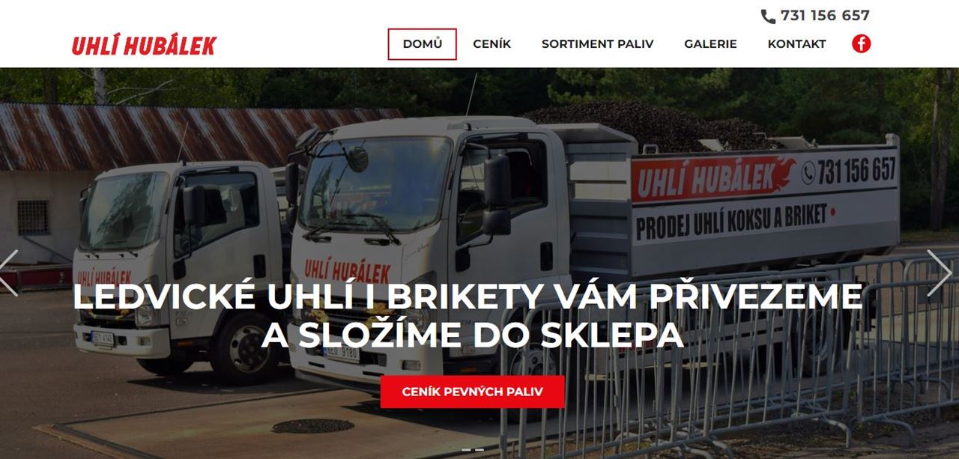Open the Galerie page
This screenshot has height=459, width=959.
[x=710, y=44]
